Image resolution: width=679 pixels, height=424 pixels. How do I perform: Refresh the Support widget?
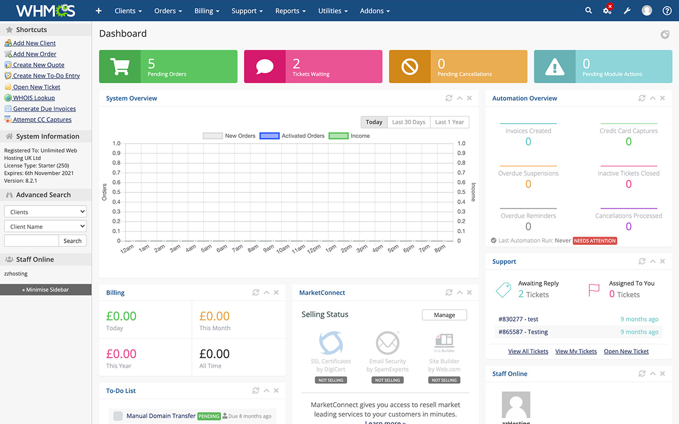[642, 262]
